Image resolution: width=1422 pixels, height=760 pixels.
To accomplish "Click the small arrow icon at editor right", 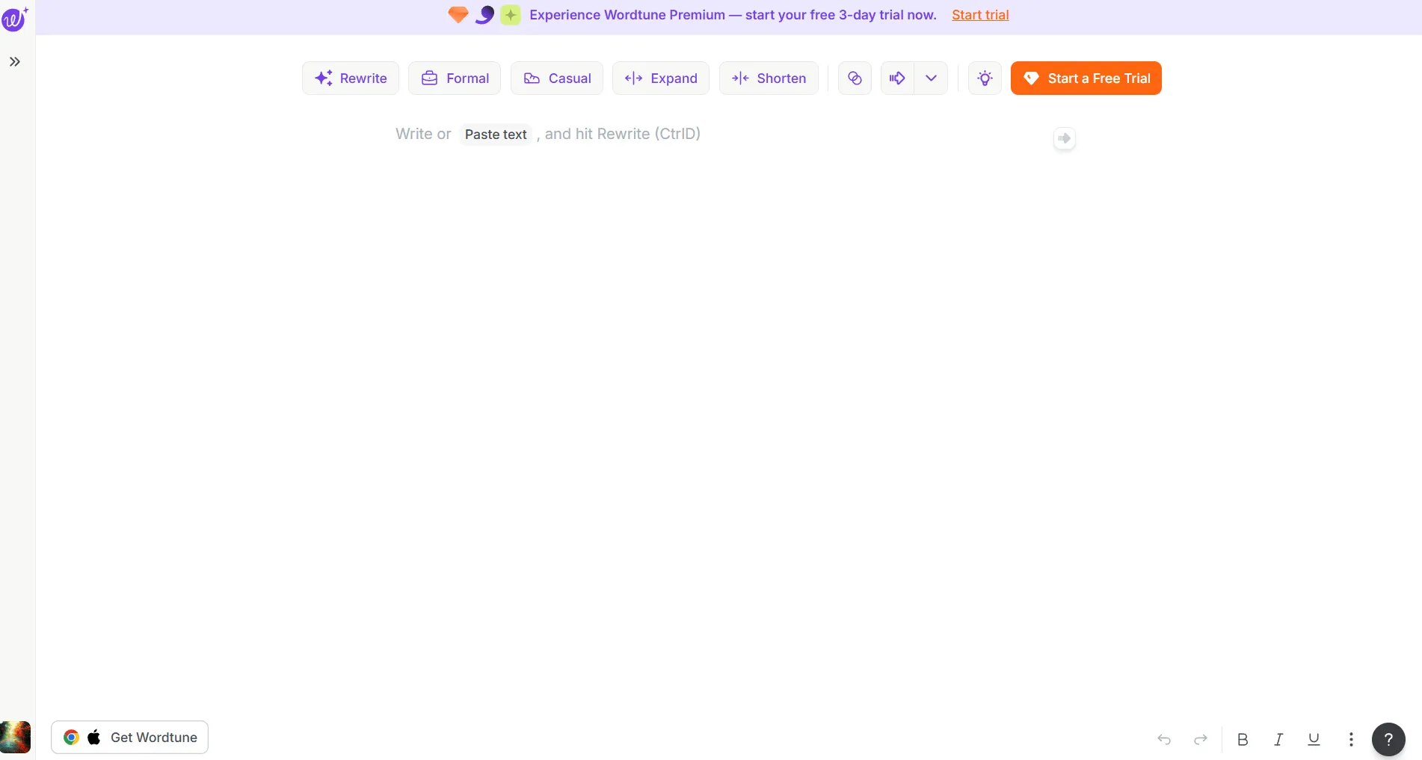I will pos(1065,138).
